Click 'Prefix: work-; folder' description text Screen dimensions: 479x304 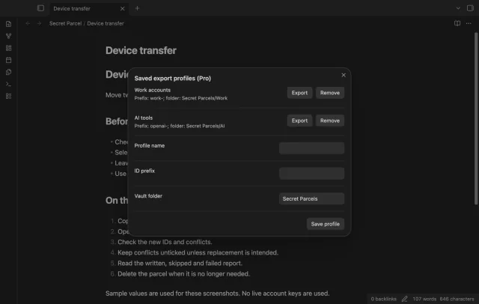click(x=181, y=98)
